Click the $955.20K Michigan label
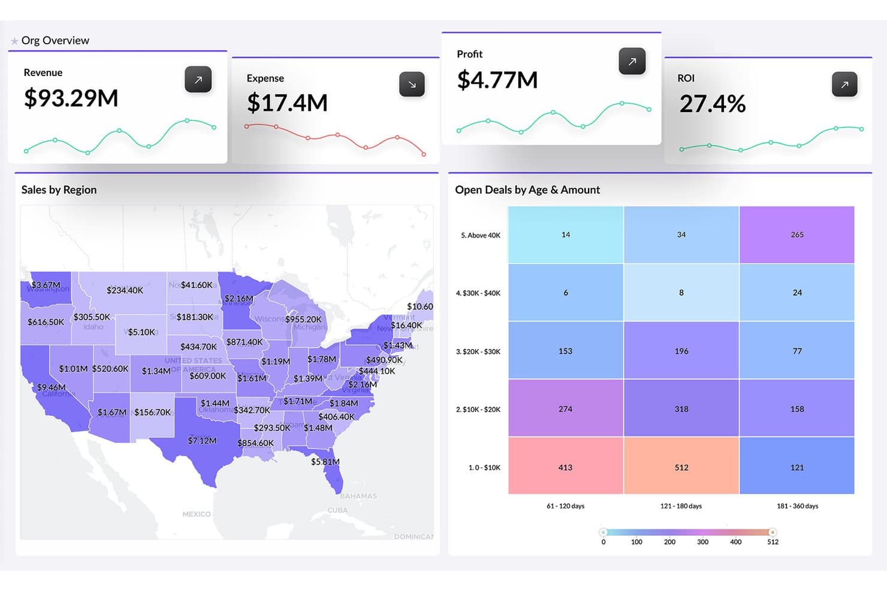This screenshot has width=887, height=591. tap(303, 319)
